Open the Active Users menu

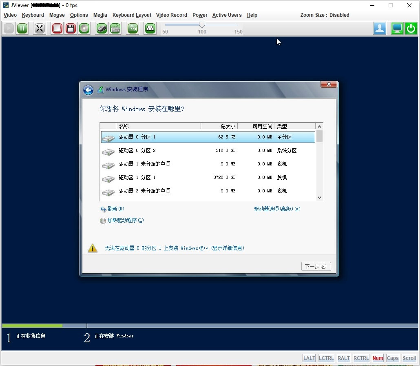227,15
